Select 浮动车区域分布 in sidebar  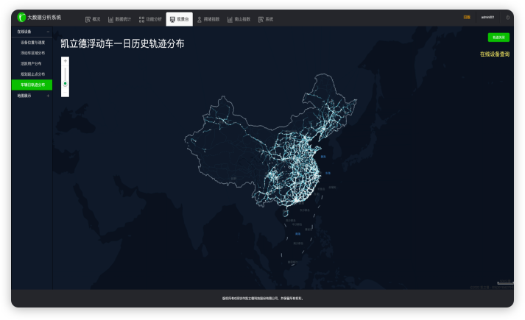click(x=33, y=53)
